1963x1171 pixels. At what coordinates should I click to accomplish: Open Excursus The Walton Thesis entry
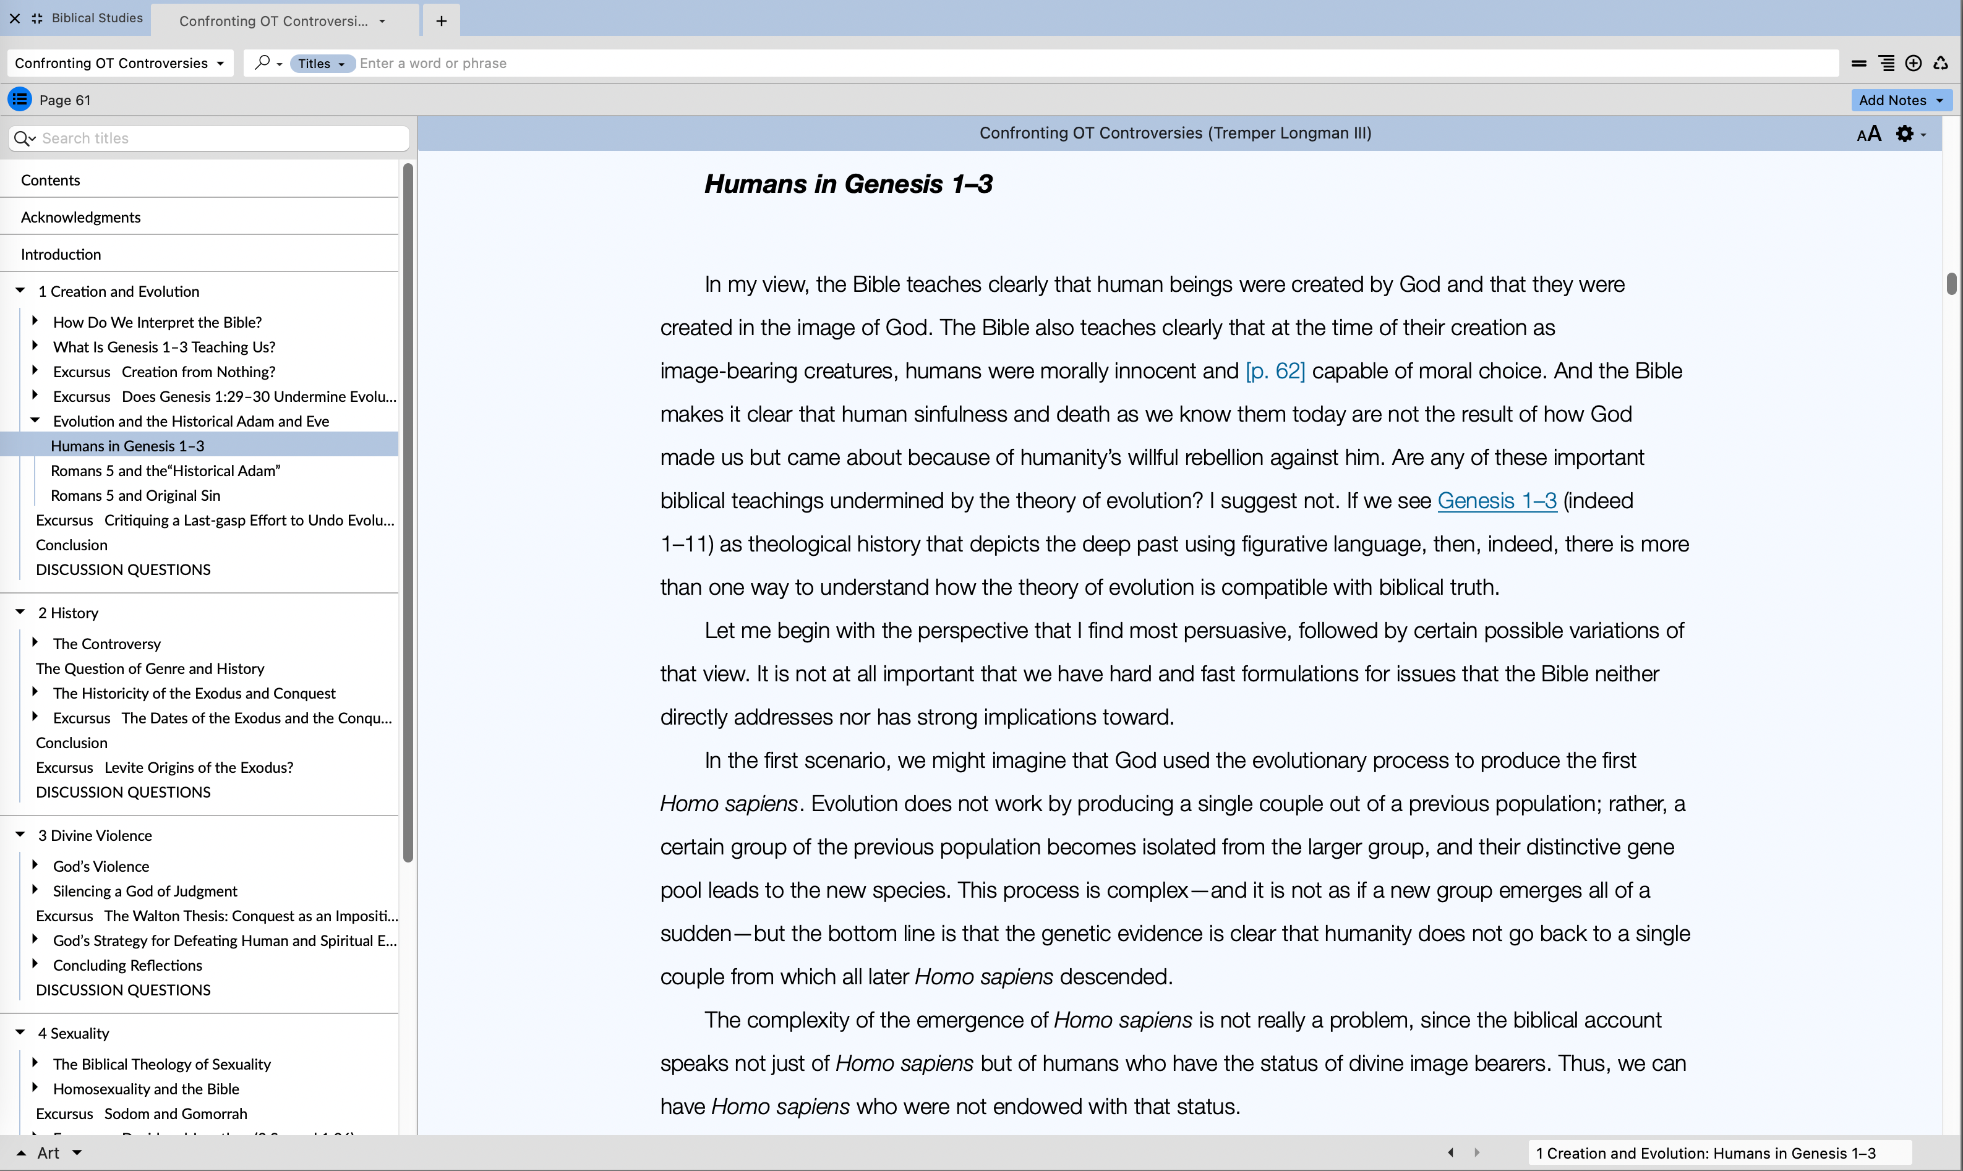coord(216,915)
